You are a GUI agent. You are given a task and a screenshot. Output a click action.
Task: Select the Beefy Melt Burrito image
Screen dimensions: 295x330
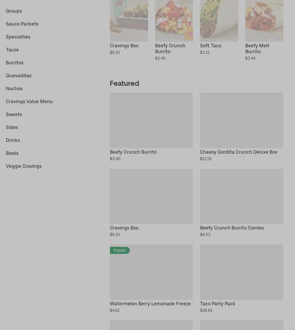[264, 21]
